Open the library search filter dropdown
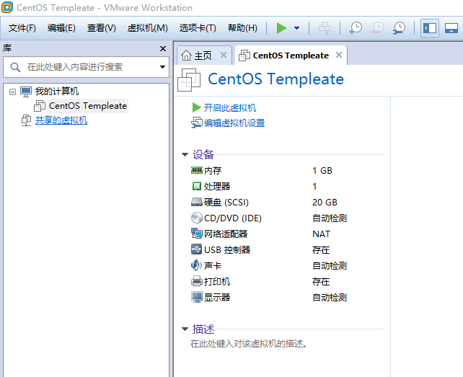Viewport: 463px width, 377px height. point(162,67)
